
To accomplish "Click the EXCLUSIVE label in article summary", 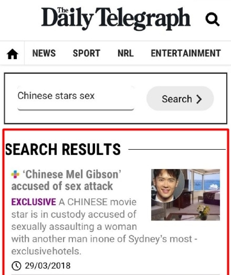I will tap(33, 202).
